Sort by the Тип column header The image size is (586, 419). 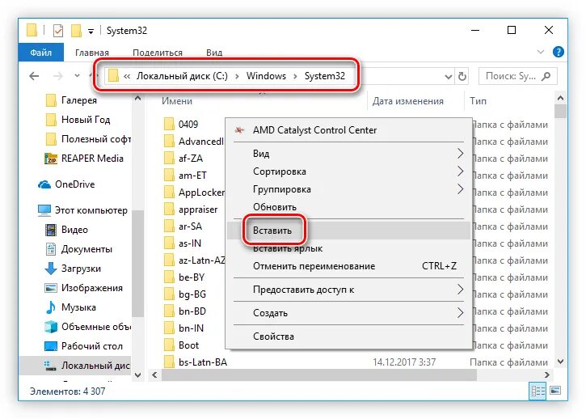pos(478,101)
